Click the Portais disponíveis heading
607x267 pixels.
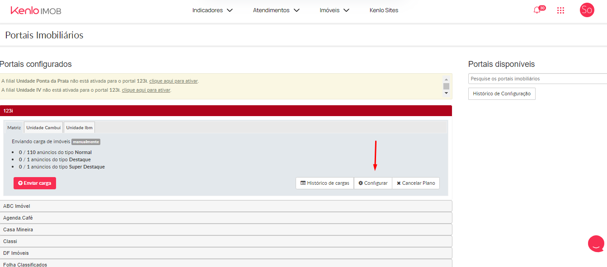tap(502, 64)
